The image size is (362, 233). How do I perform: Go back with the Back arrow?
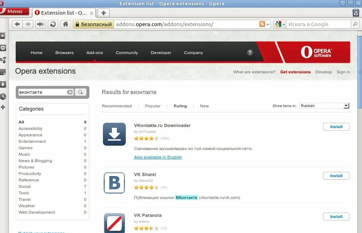17,24
